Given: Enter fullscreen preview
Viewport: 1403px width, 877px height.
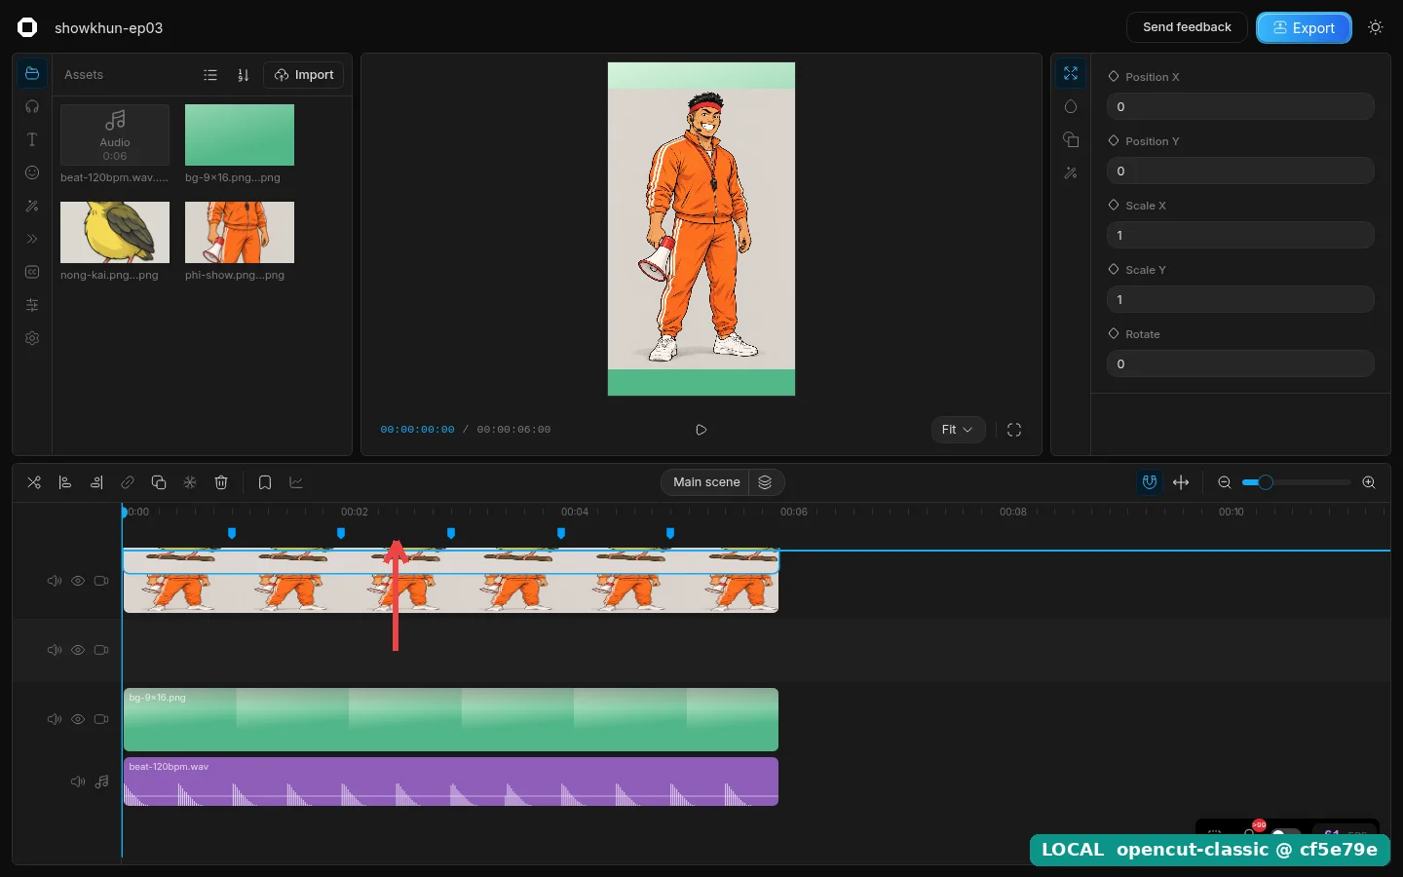Looking at the screenshot, I should pos(1014,430).
